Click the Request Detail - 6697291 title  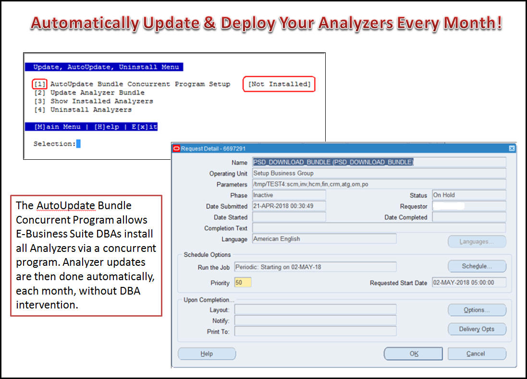pyautogui.click(x=213, y=148)
